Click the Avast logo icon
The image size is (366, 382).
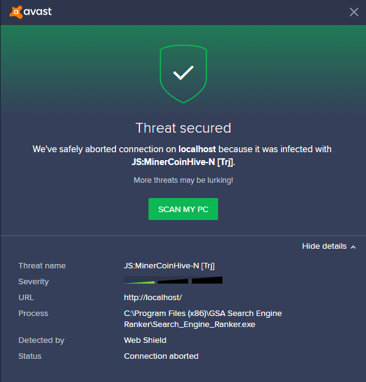16,12
